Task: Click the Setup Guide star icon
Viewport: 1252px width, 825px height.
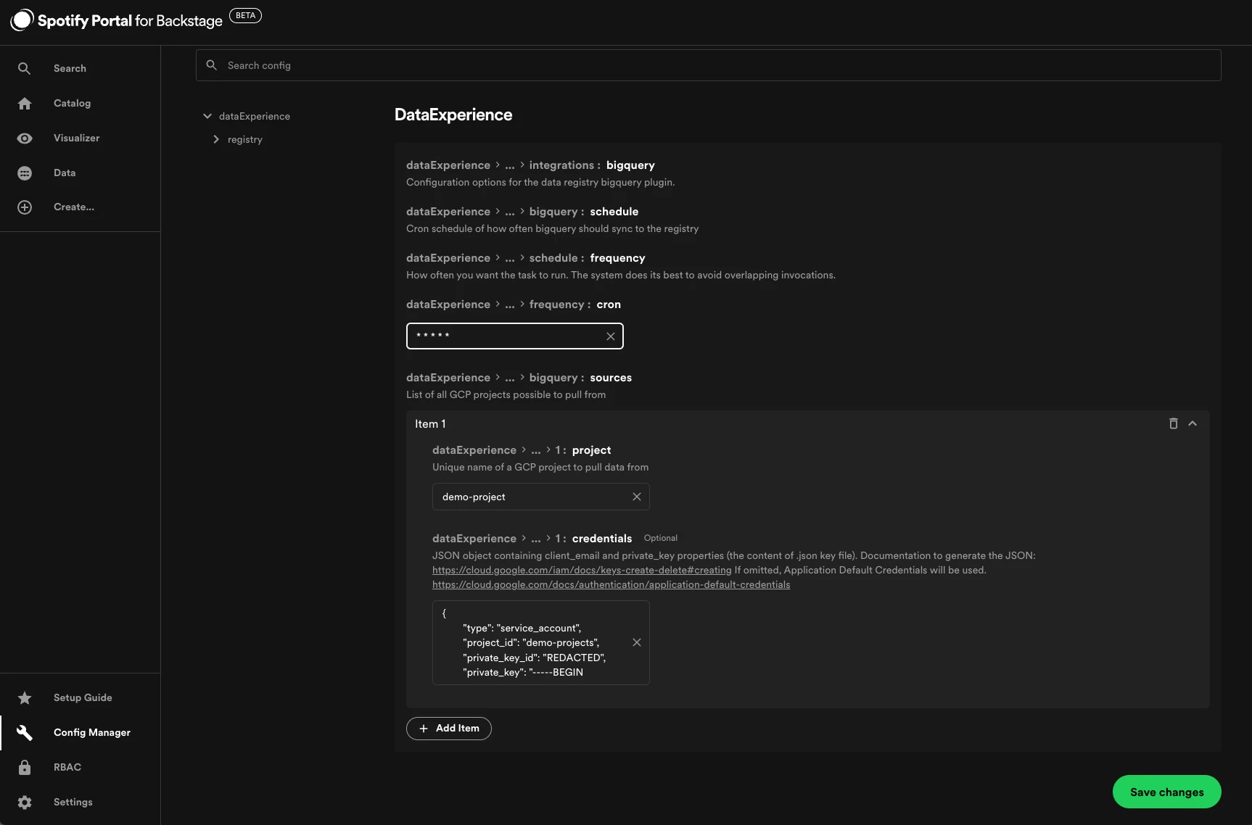Action: pyautogui.click(x=25, y=697)
